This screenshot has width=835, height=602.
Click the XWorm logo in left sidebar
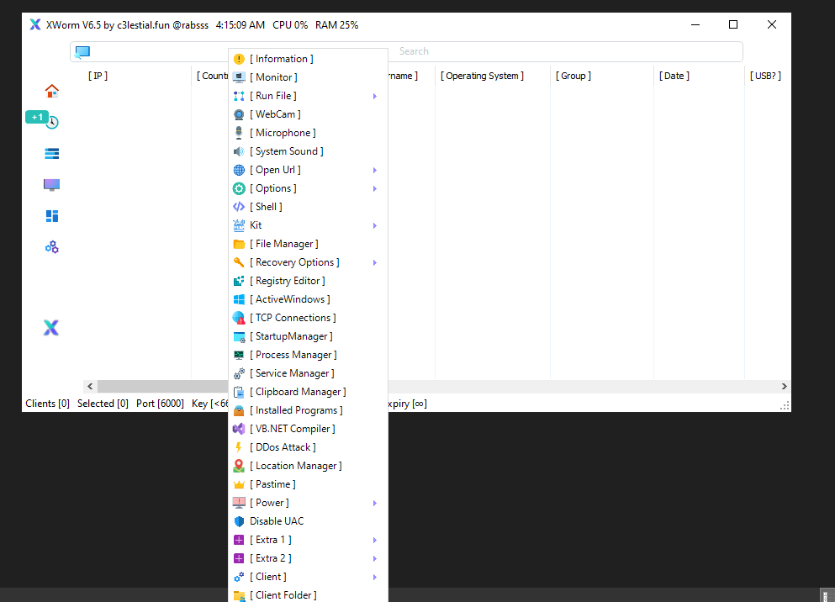(x=51, y=328)
